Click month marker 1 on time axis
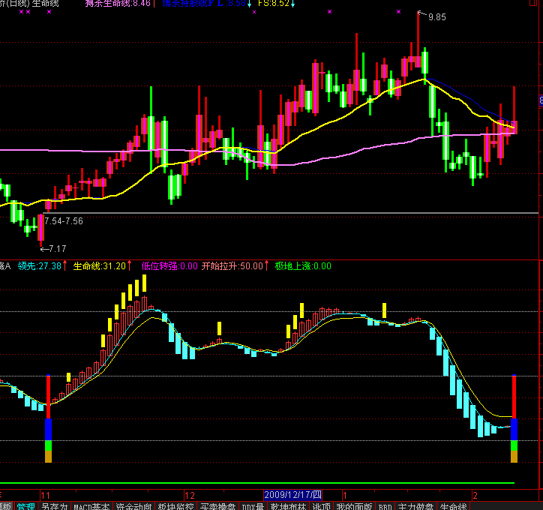 tap(344, 496)
